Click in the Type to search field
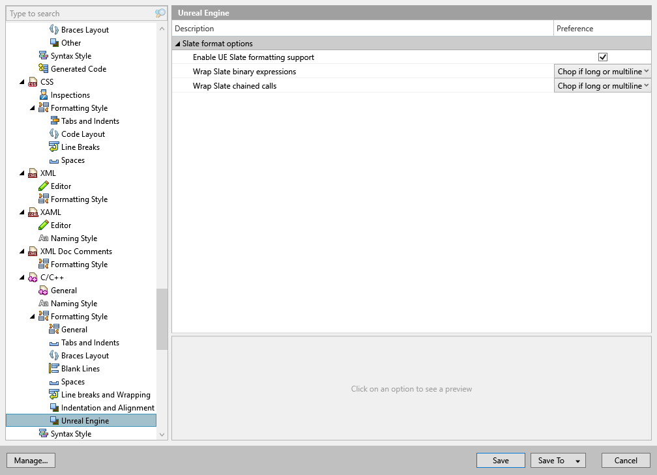 (x=78, y=13)
